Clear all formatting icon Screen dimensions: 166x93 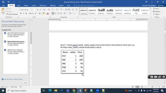49,10
